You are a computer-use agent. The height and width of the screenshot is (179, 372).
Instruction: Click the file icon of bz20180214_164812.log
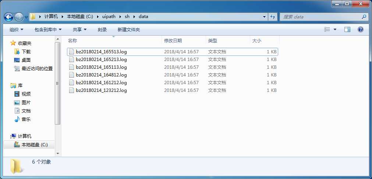pyautogui.click(x=71, y=75)
